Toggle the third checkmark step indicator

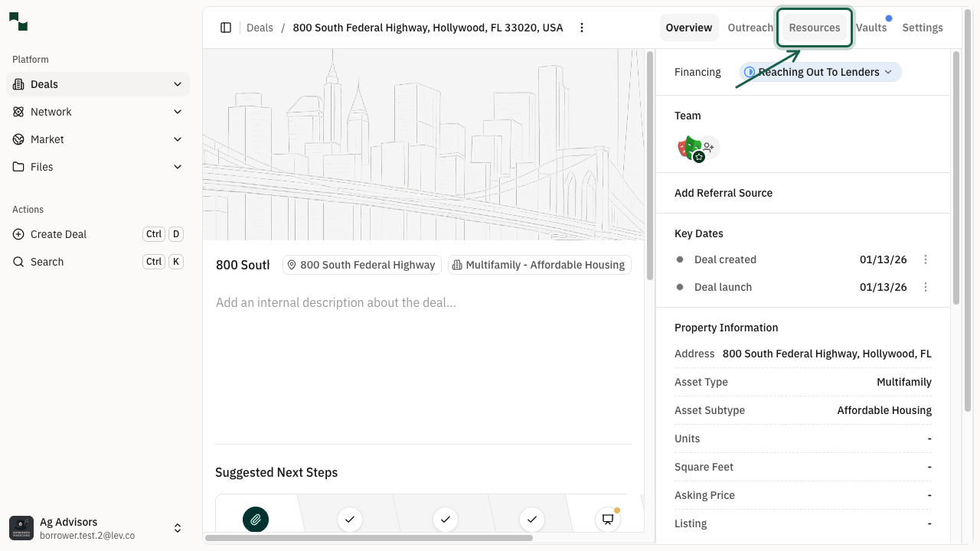pyautogui.click(x=531, y=520)
